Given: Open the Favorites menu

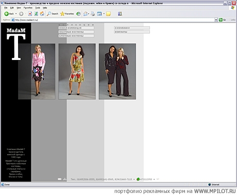Looking at the screenshot, I should (28, 8).
